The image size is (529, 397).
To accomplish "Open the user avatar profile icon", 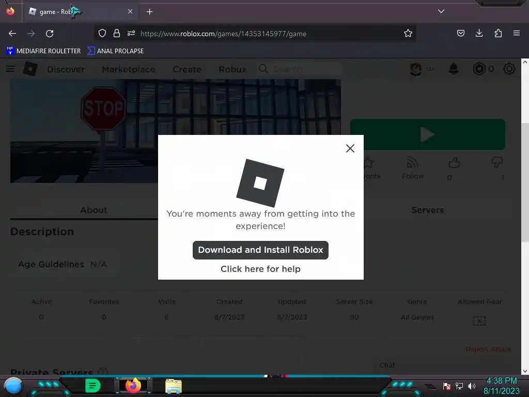I will pyautogui.click(x=416, y=69).
